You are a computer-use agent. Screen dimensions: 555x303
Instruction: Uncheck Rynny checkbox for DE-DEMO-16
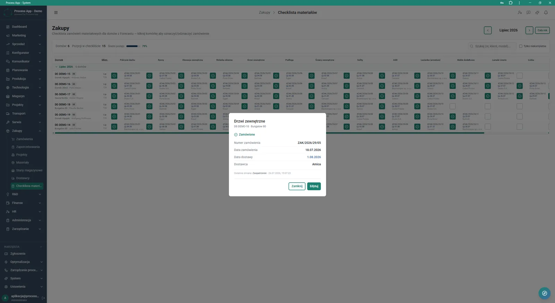pyautogui.click(x=150, y=86)
